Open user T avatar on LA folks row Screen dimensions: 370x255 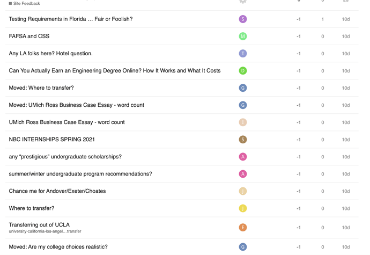click(x=243, y=53)
